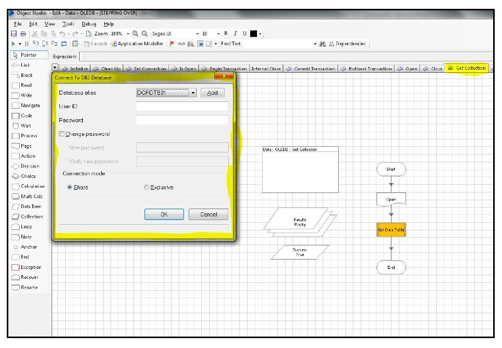Click OK in the DB2 dialog
This screenshot has height=348, width=502.
(x=164, y=214)
